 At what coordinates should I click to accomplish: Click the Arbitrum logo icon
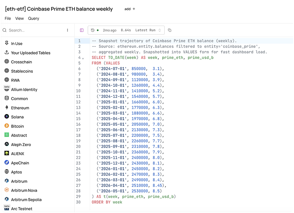7,181
